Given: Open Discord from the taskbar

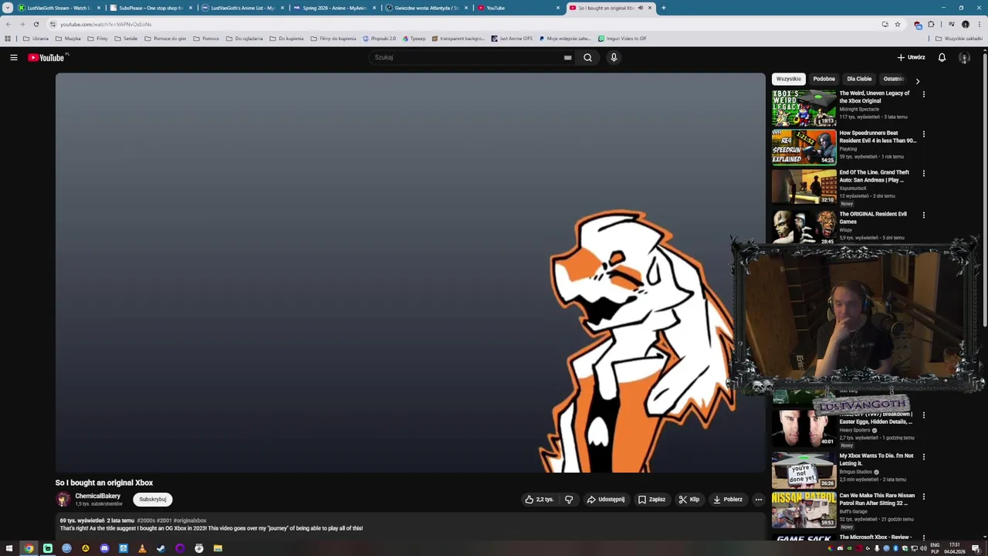Looking at the screenshot, I should click(x=104, y=548).
